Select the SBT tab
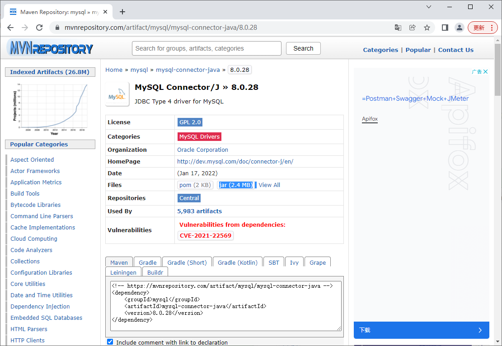Viewport: 502px width, 346px height. [x=274, y=262]
